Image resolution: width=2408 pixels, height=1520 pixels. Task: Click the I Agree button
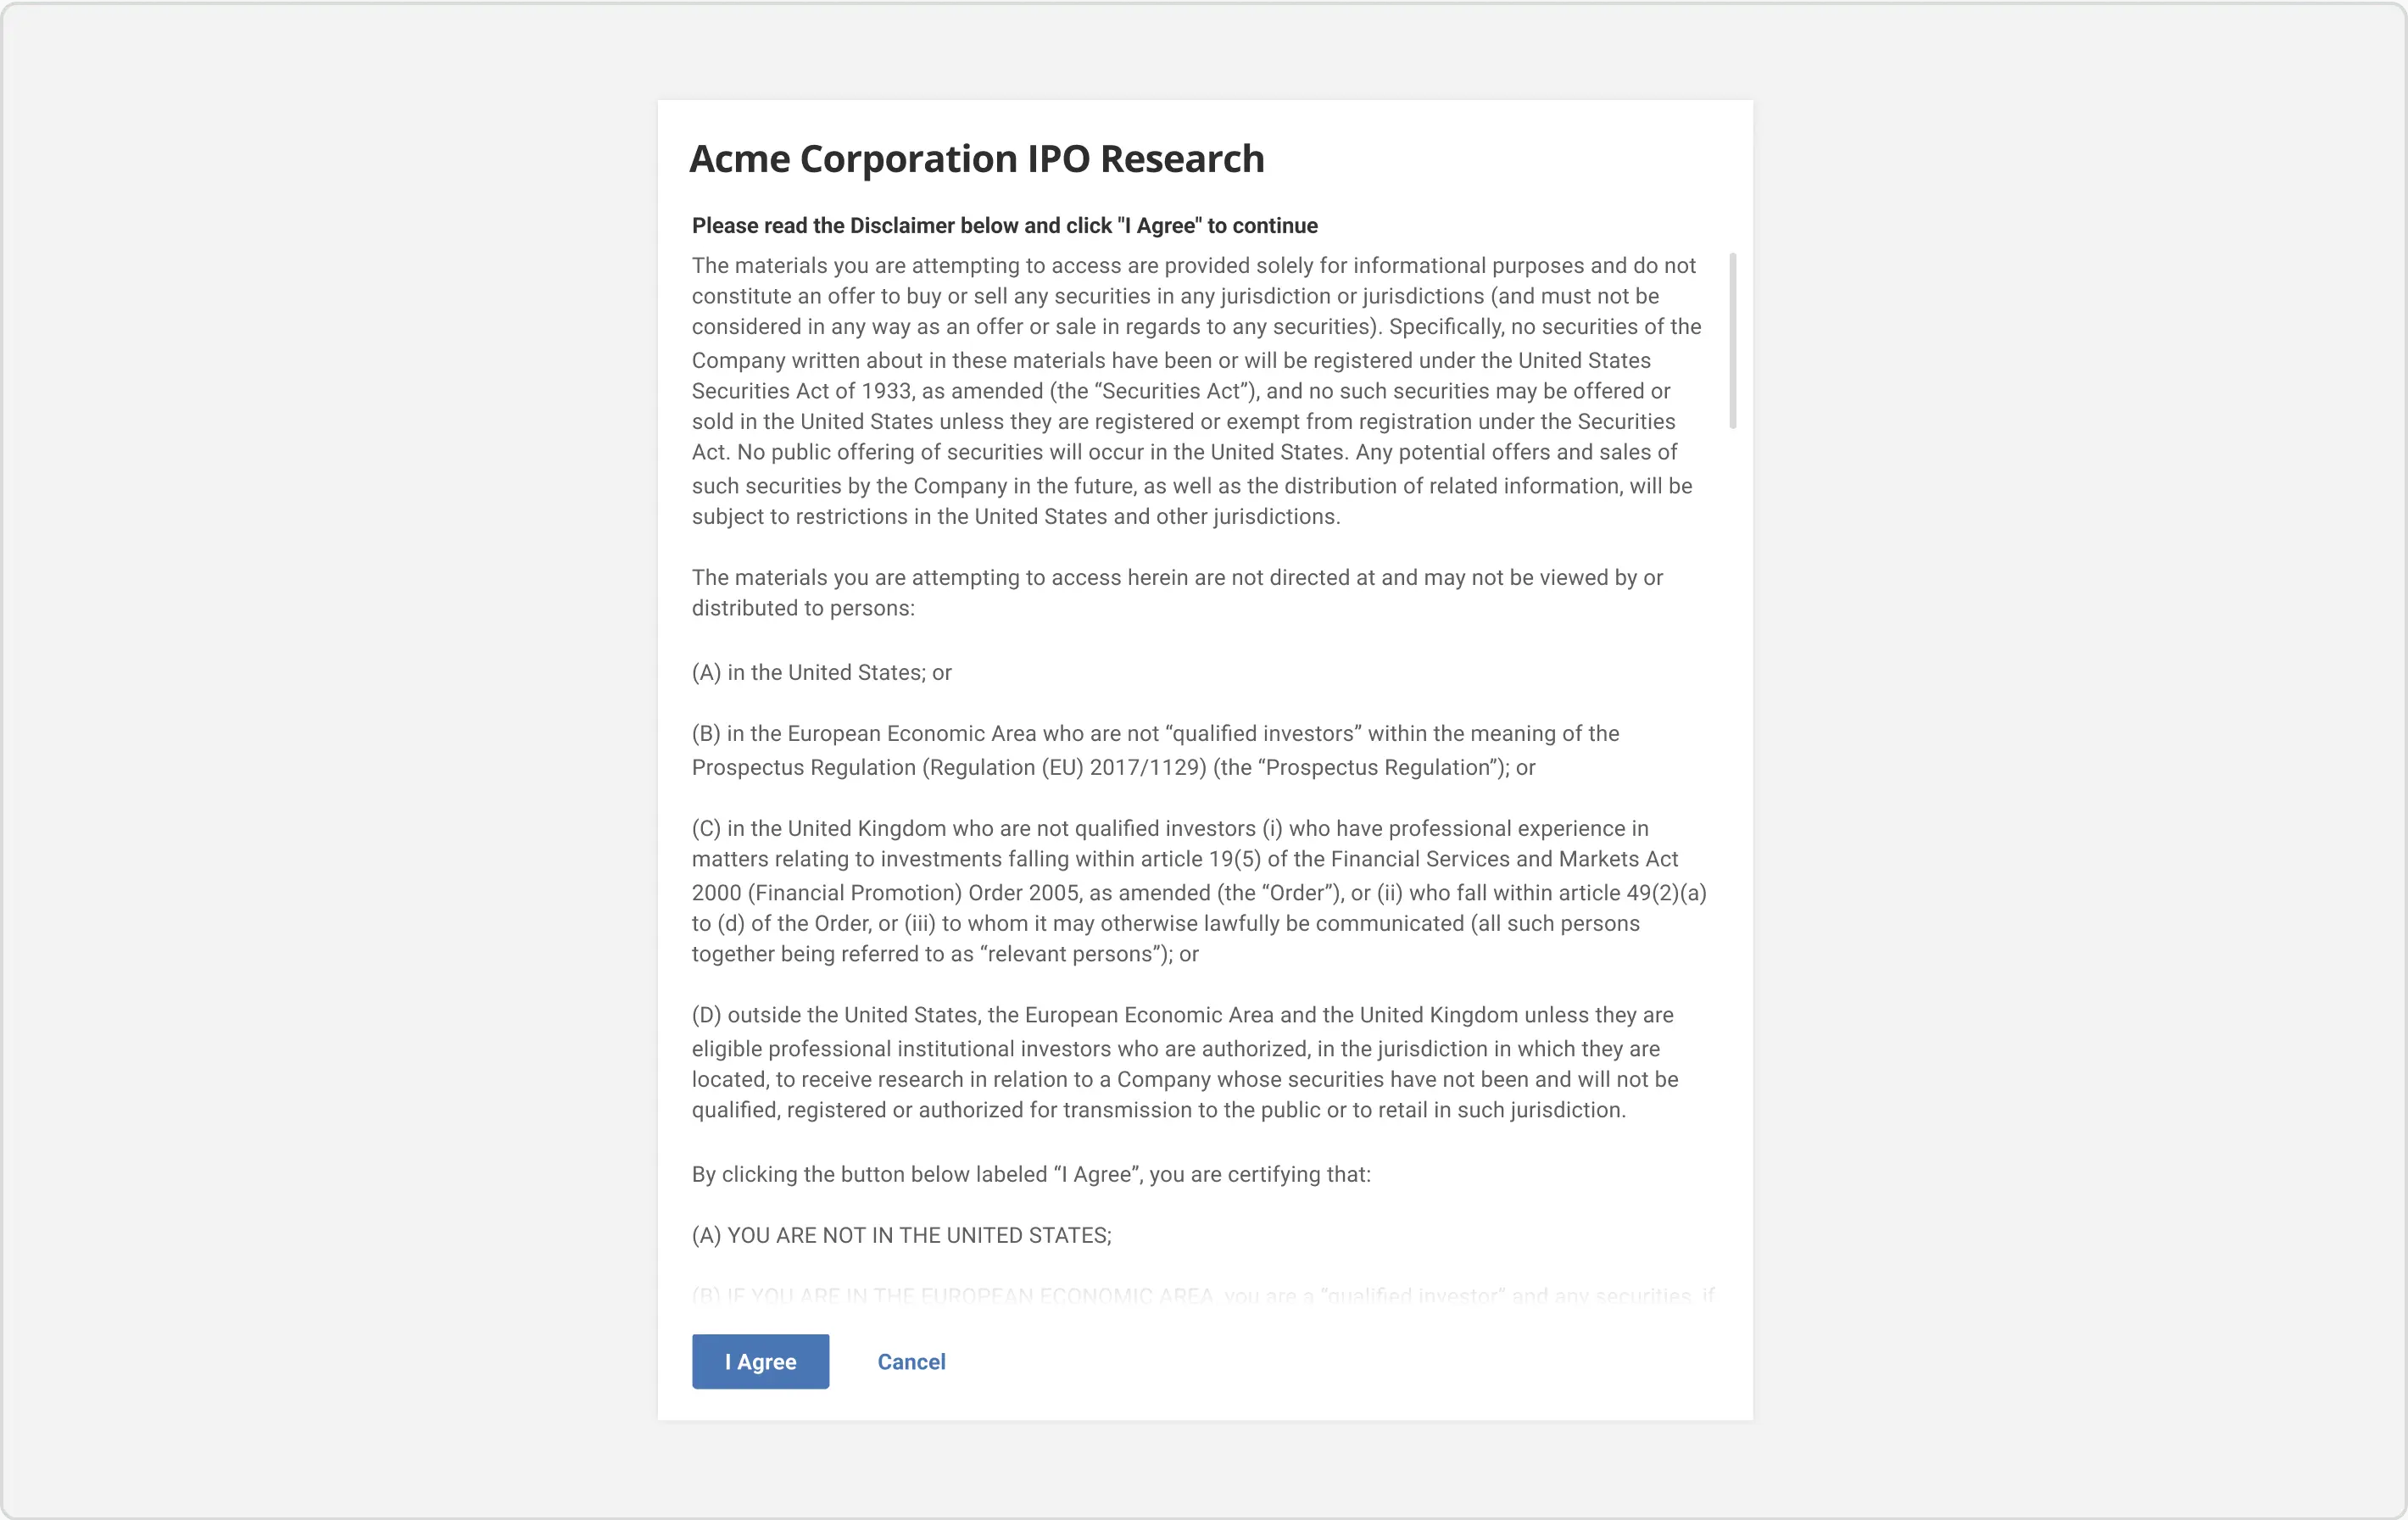point(760,1361)
